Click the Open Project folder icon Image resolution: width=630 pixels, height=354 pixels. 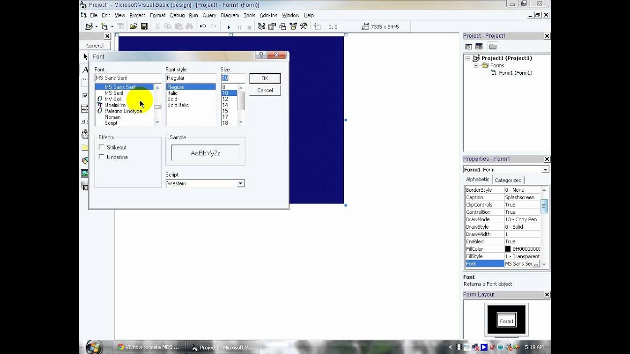coord(133,27)
